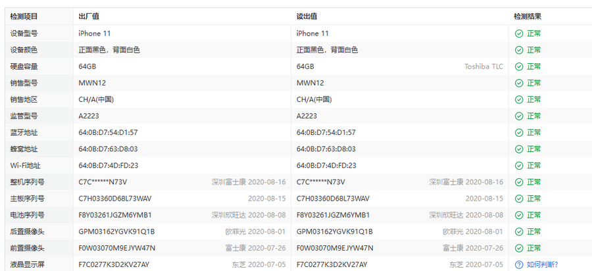The height and width of the screenshot is (271, 592).
Task: Select the 出厂值 column header
Action: pyautogui.click(x=89, y=16)
